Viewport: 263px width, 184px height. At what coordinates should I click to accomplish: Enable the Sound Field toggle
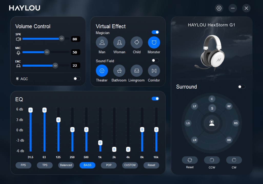155,60
